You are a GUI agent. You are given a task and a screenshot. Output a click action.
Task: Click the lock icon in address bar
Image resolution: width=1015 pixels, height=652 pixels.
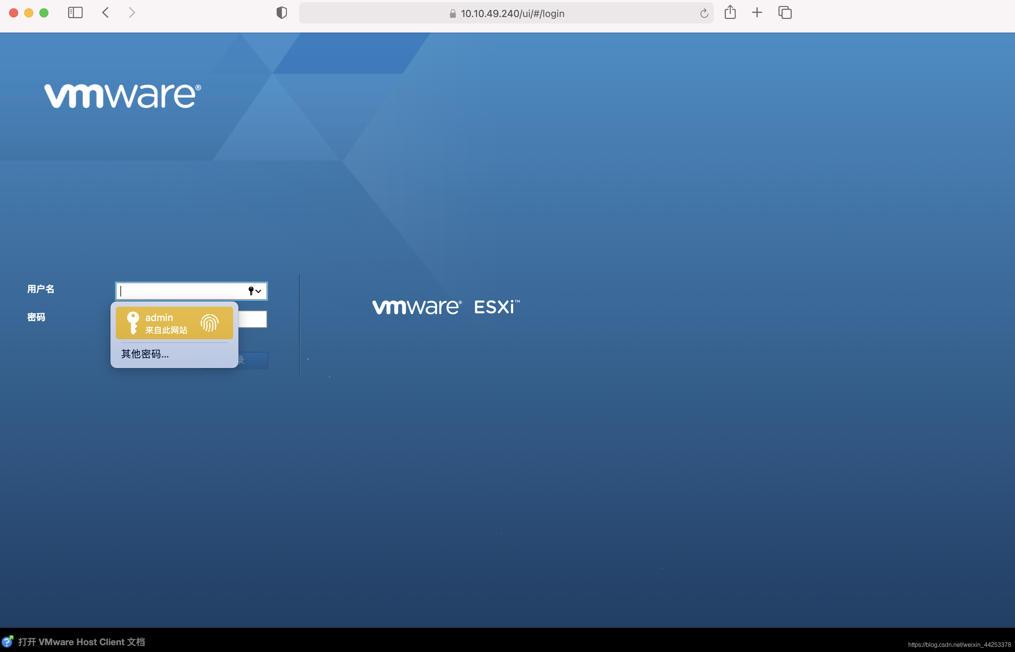452,14
